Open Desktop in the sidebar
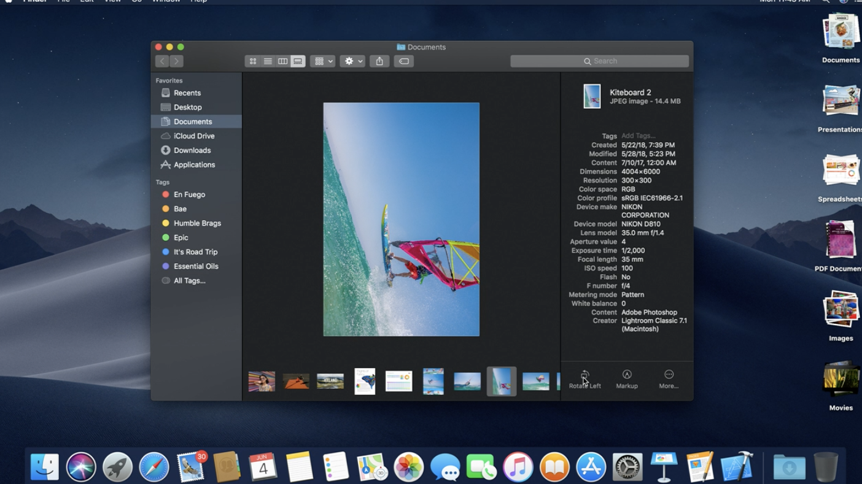862x484 pixels. (x=196, y=107)
